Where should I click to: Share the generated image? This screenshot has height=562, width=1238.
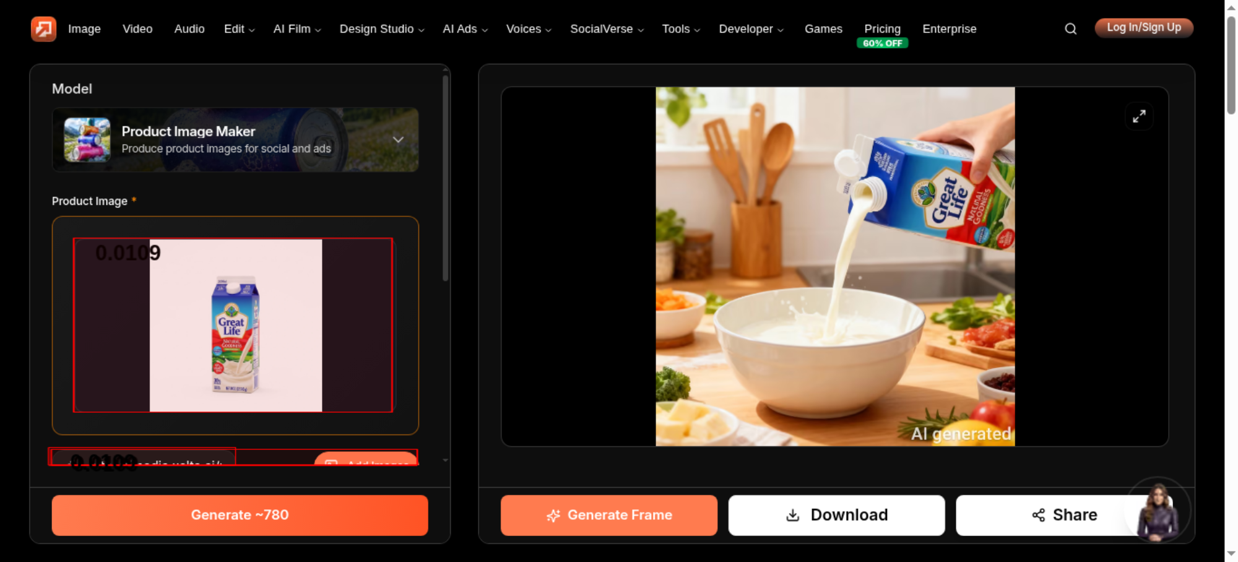[x=1064, y=515]
